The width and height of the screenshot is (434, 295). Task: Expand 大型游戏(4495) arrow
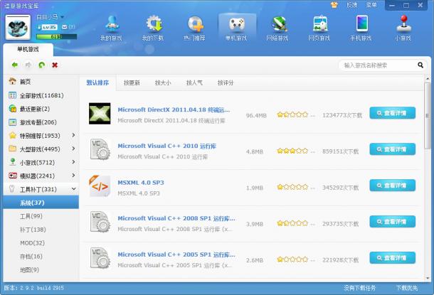(73, 149)
